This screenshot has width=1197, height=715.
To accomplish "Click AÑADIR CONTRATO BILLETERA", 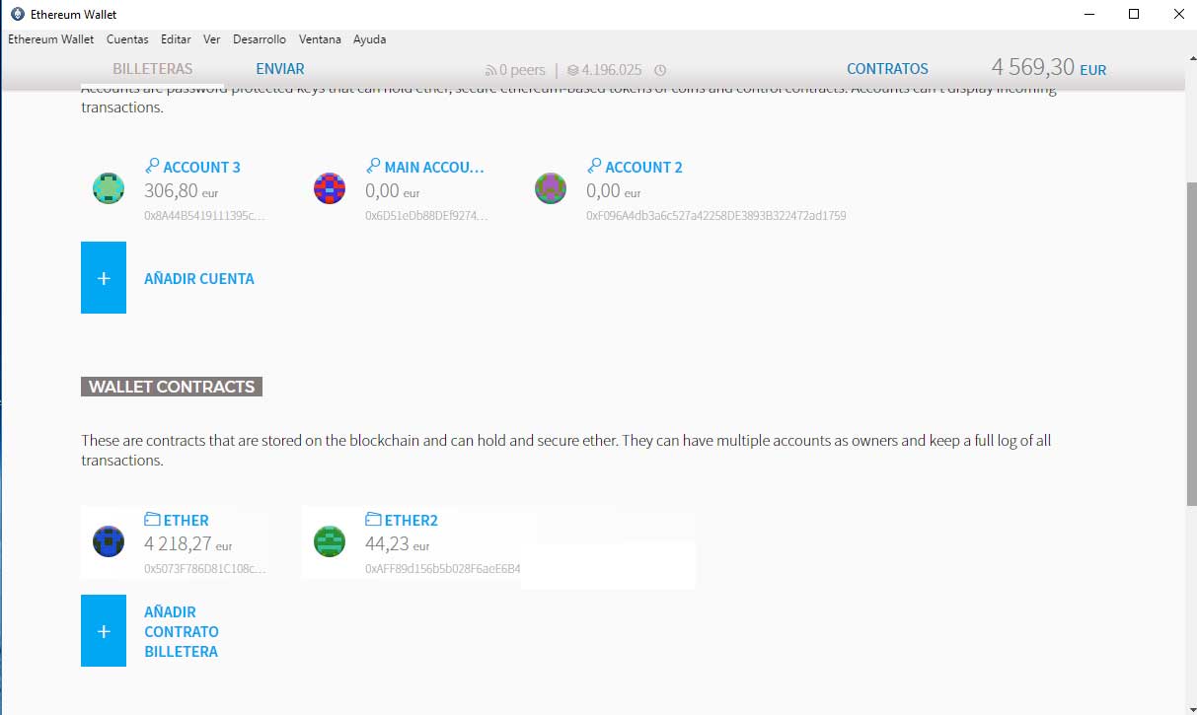I will tap(182, 631).
